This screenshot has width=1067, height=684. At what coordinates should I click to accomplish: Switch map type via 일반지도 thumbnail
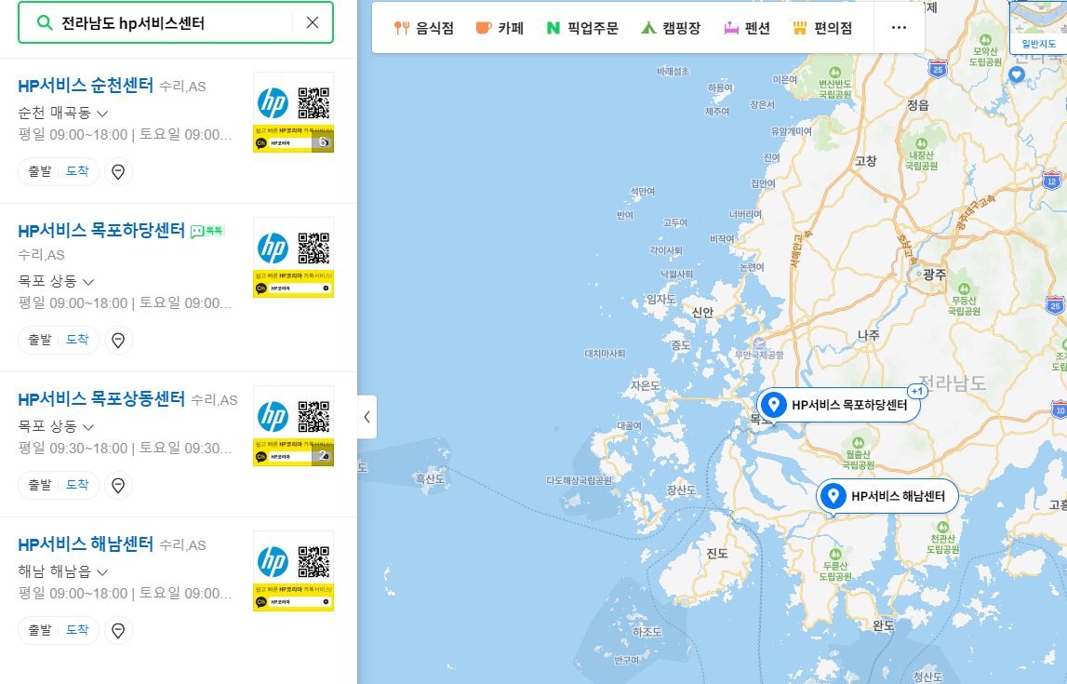pos(1038,27)
